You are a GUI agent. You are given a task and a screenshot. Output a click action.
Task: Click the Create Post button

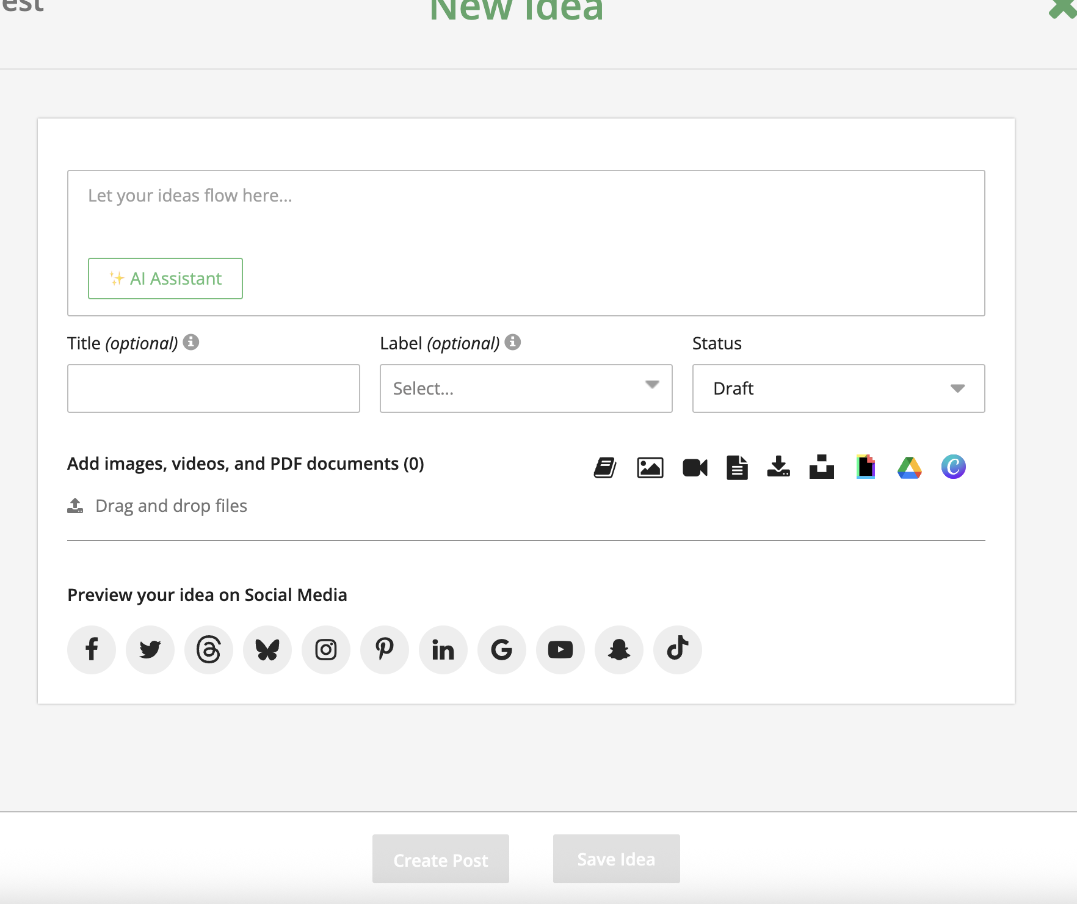click(441, 859)
